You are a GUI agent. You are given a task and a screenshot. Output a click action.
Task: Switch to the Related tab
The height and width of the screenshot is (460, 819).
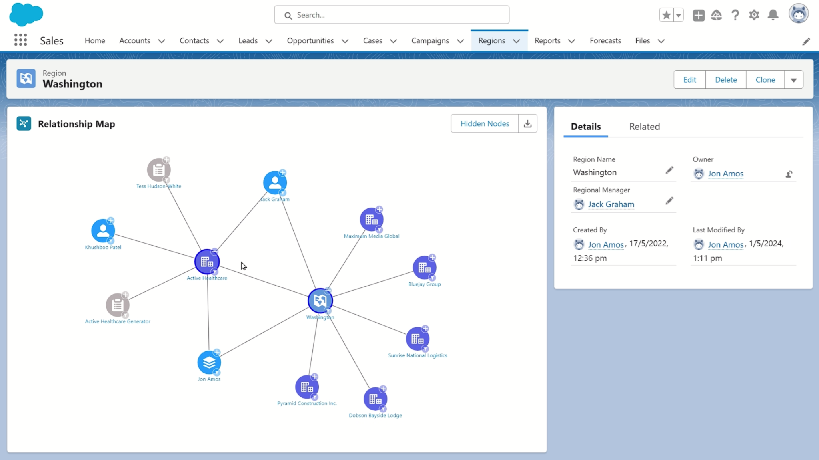(x=644, y=127)
